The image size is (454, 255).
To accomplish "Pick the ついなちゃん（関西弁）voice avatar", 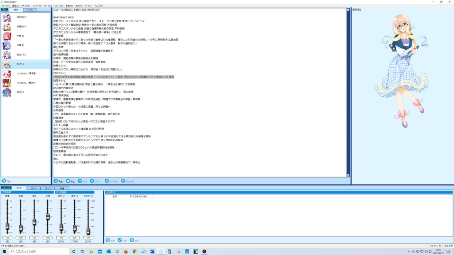I will click(7, 83).
